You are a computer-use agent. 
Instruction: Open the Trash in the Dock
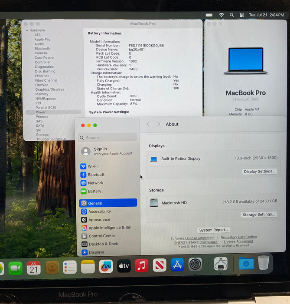(x=264, y=263)
